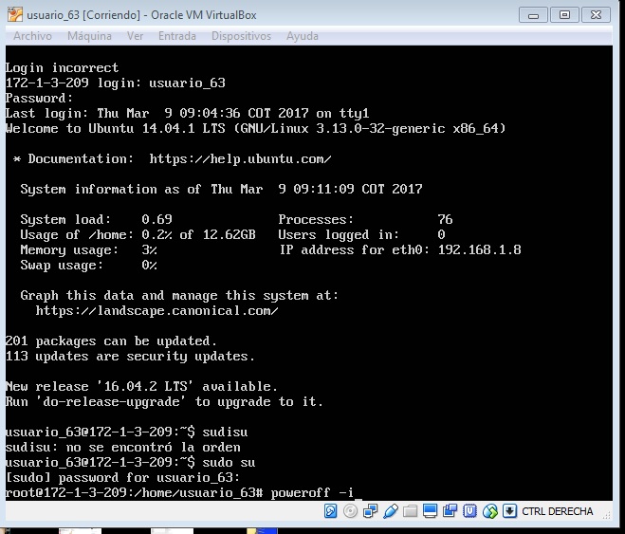
Task: Open the Máquina menu
Action: coord(89,36)
